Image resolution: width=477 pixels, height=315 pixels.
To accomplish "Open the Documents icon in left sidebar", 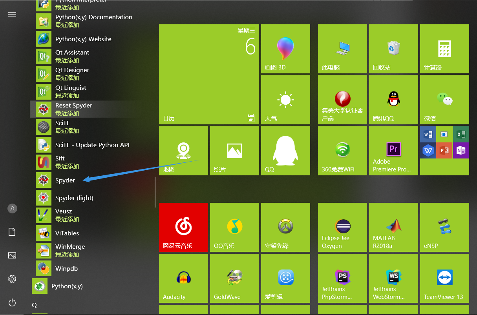I will (12, 232).
